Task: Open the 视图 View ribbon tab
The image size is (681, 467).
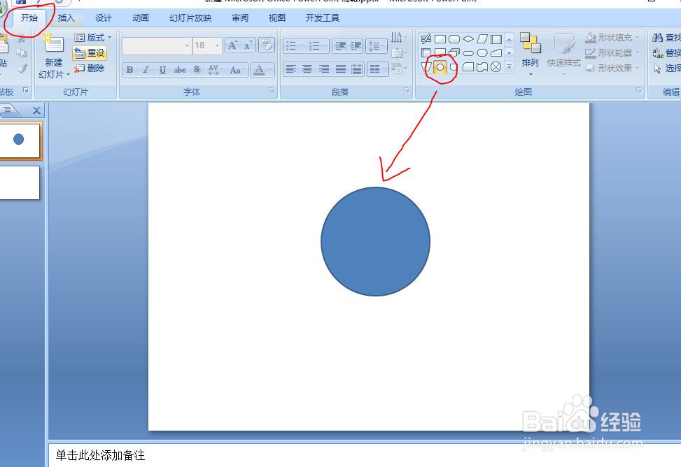Action: 277,17
